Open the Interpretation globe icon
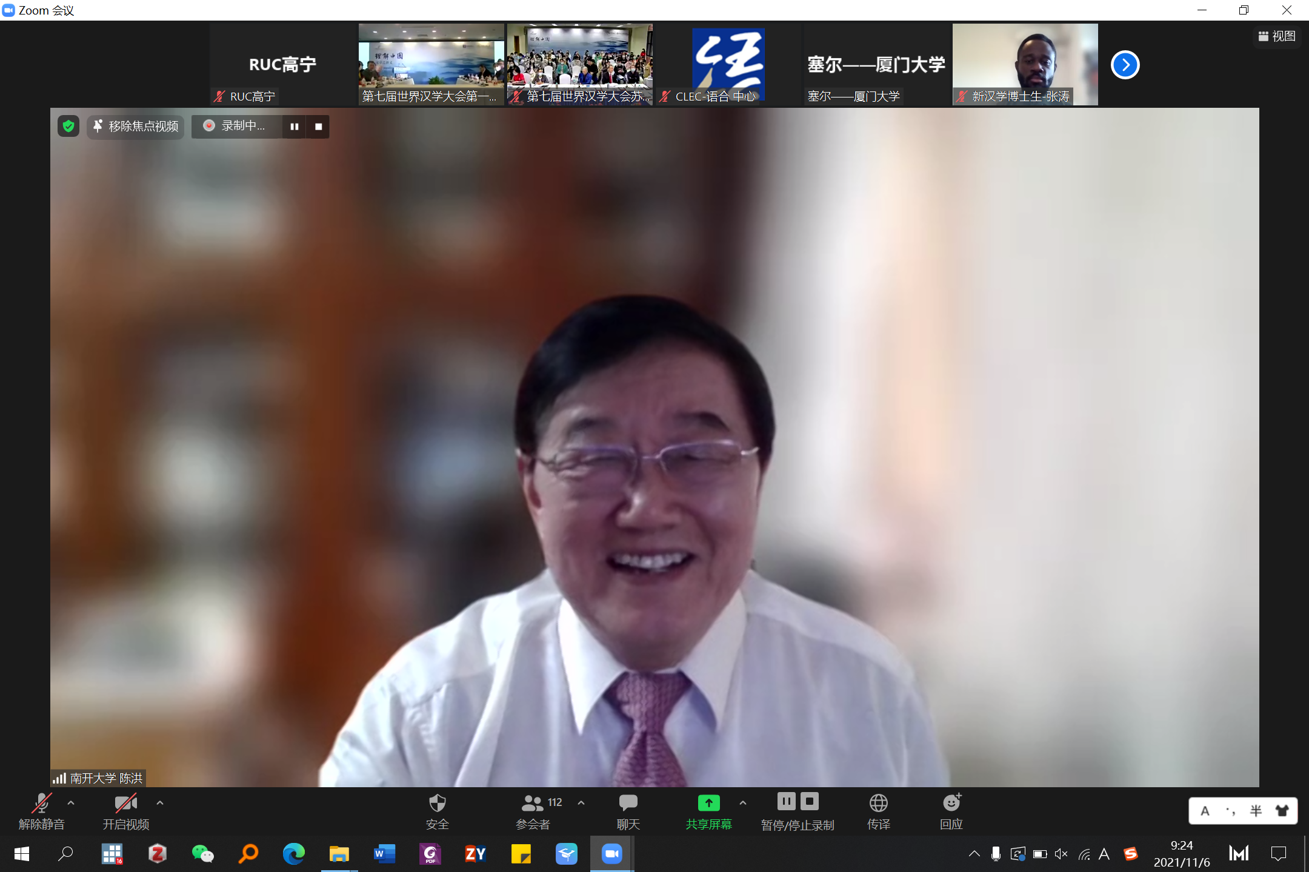Screen dimensions: 1309x872 [878, 804]
